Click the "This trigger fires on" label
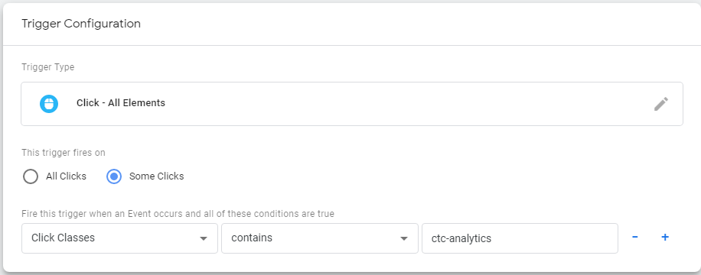The image size is (701, 275). click(x=64, y=153)
